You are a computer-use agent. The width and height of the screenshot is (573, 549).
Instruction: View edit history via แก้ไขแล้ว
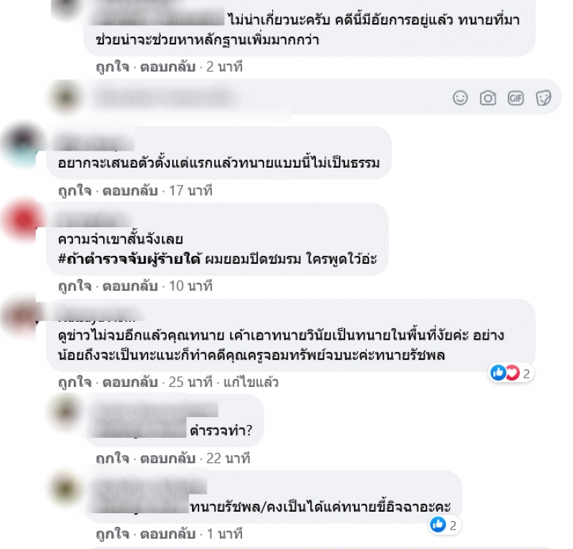coord(251,382)
